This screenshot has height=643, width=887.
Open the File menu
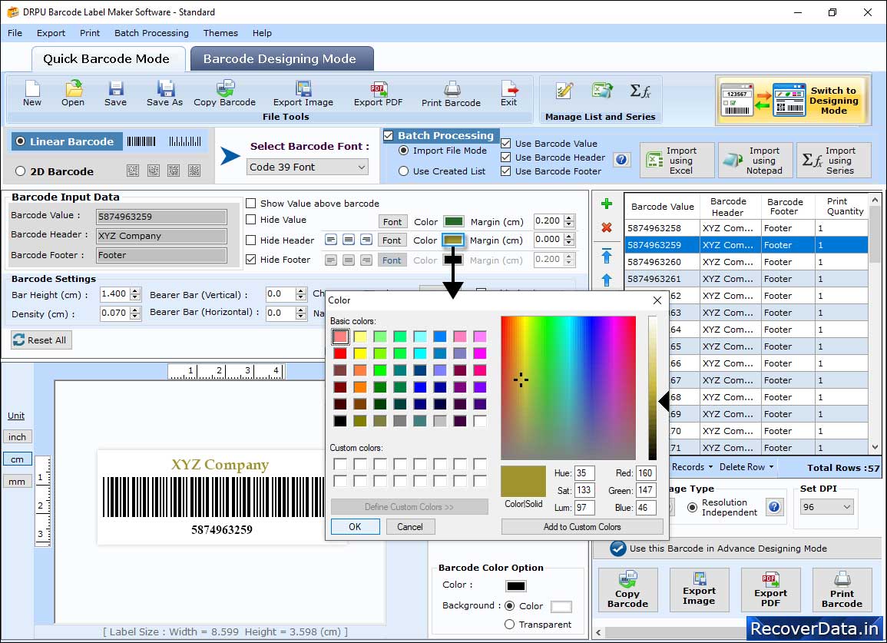(x=15, y=33)
